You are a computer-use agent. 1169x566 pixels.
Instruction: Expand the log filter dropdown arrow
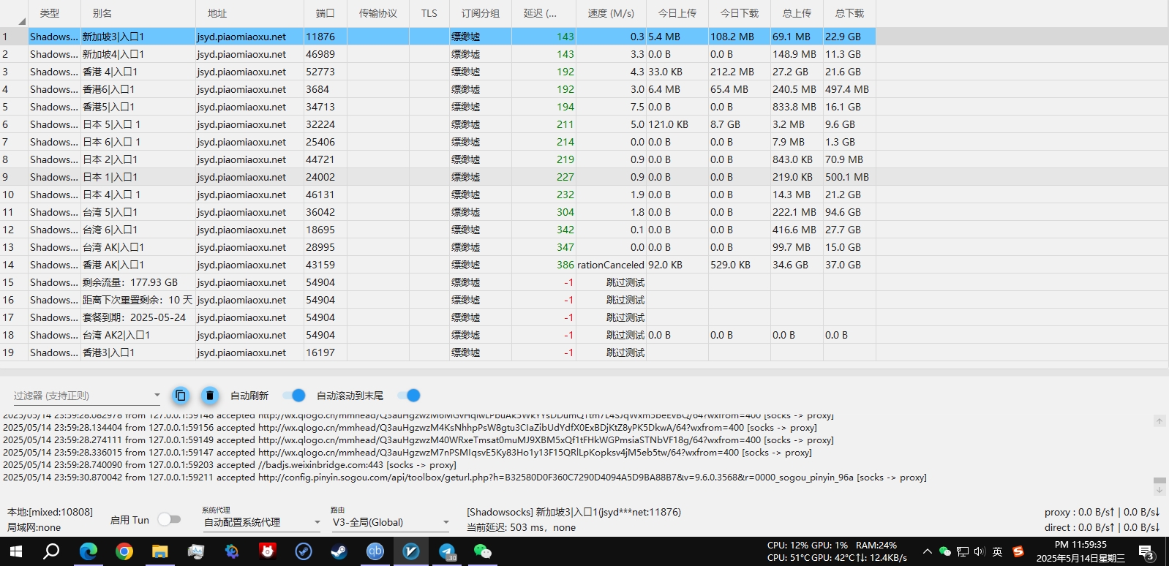click(157, 395)
